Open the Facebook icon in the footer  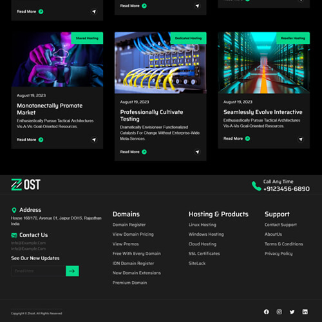266,312
